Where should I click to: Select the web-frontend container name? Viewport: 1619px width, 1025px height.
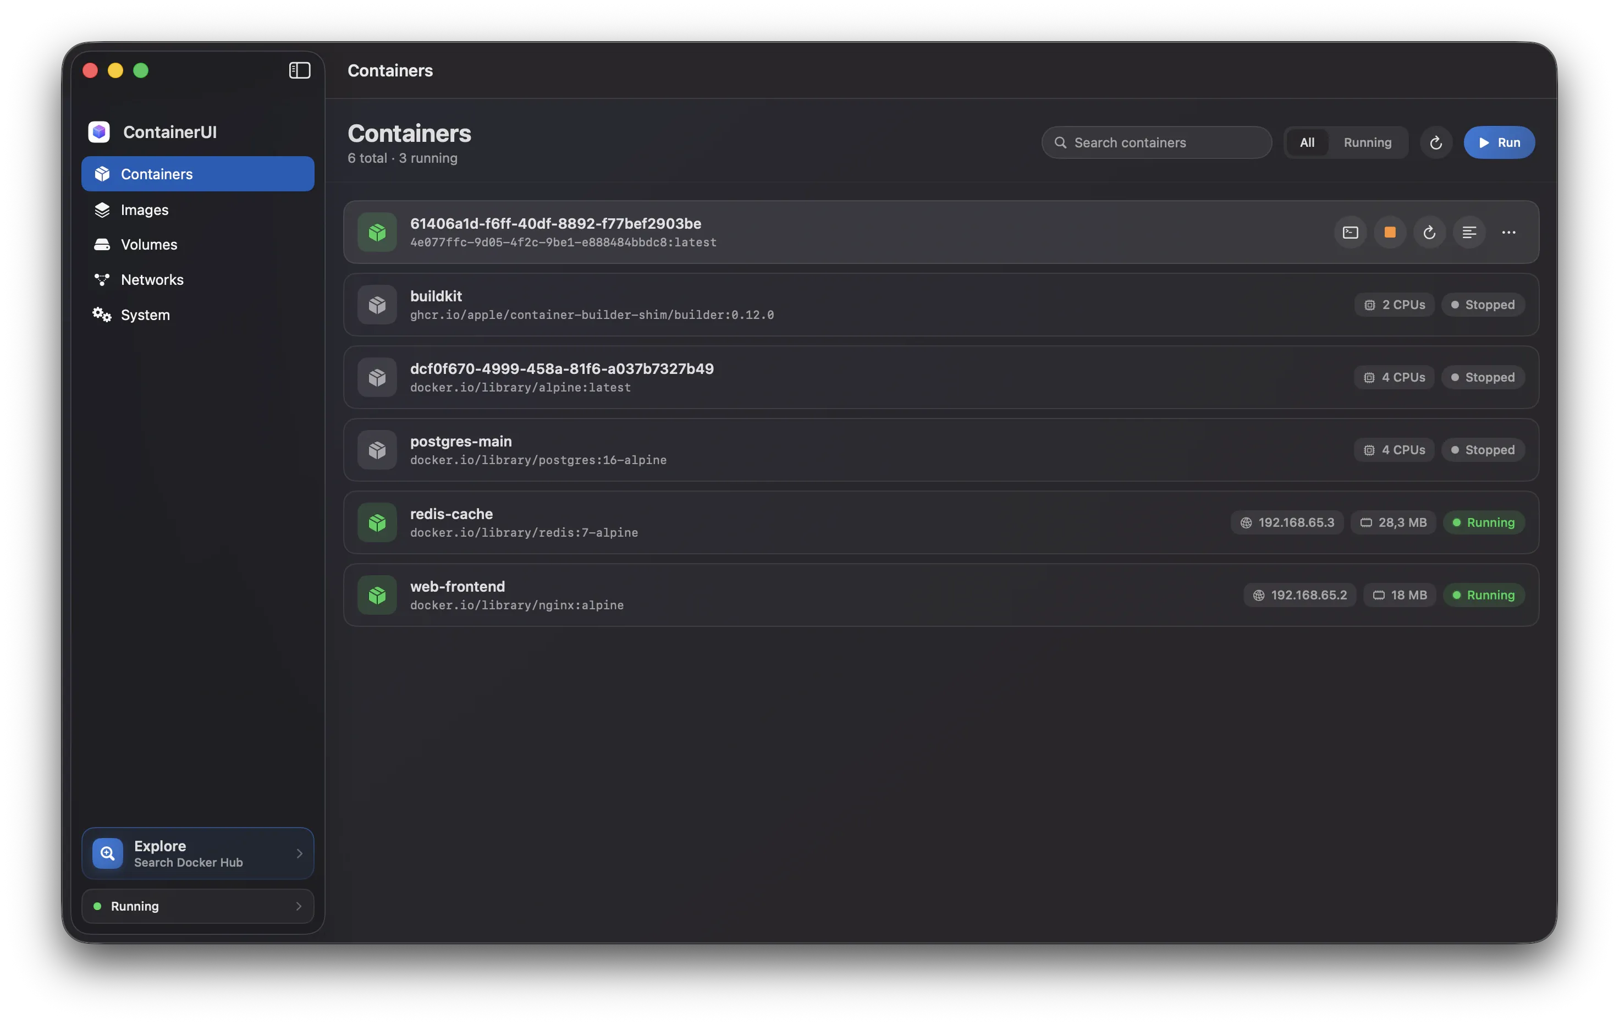click(458, 587)
